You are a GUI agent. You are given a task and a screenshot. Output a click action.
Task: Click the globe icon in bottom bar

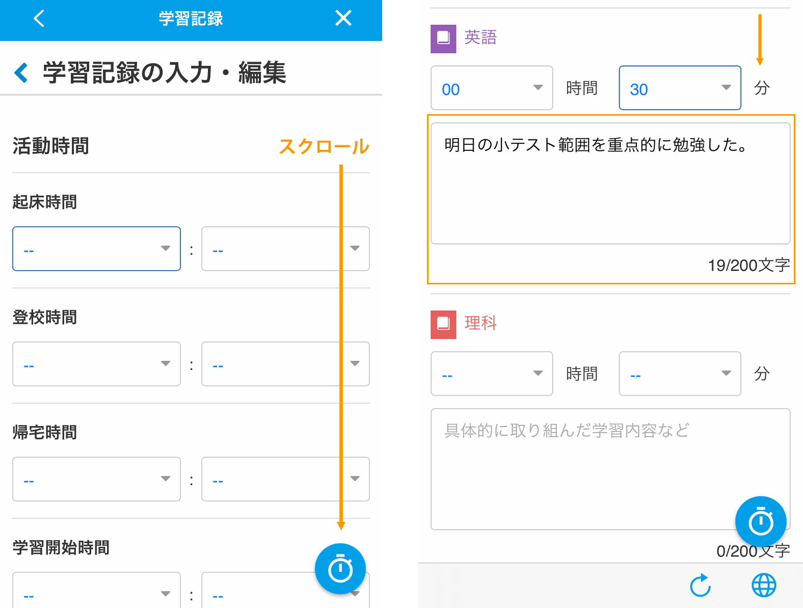pos(764,585)
